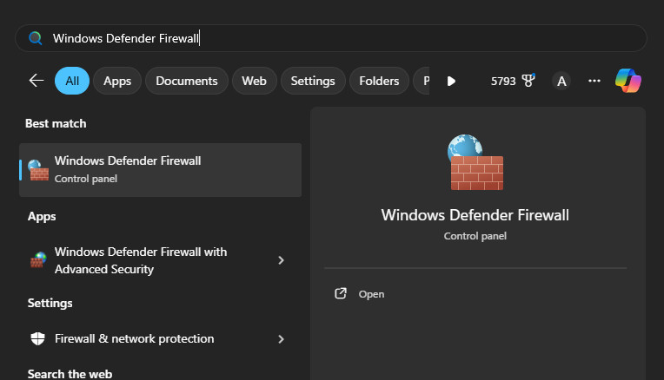Choose the Settings filter tab
This screenshot has width=664, height=380.
(x=312, y=81)
